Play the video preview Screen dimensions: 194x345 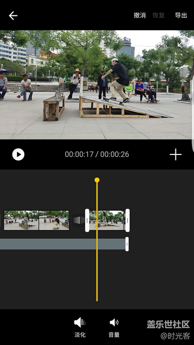18,154
